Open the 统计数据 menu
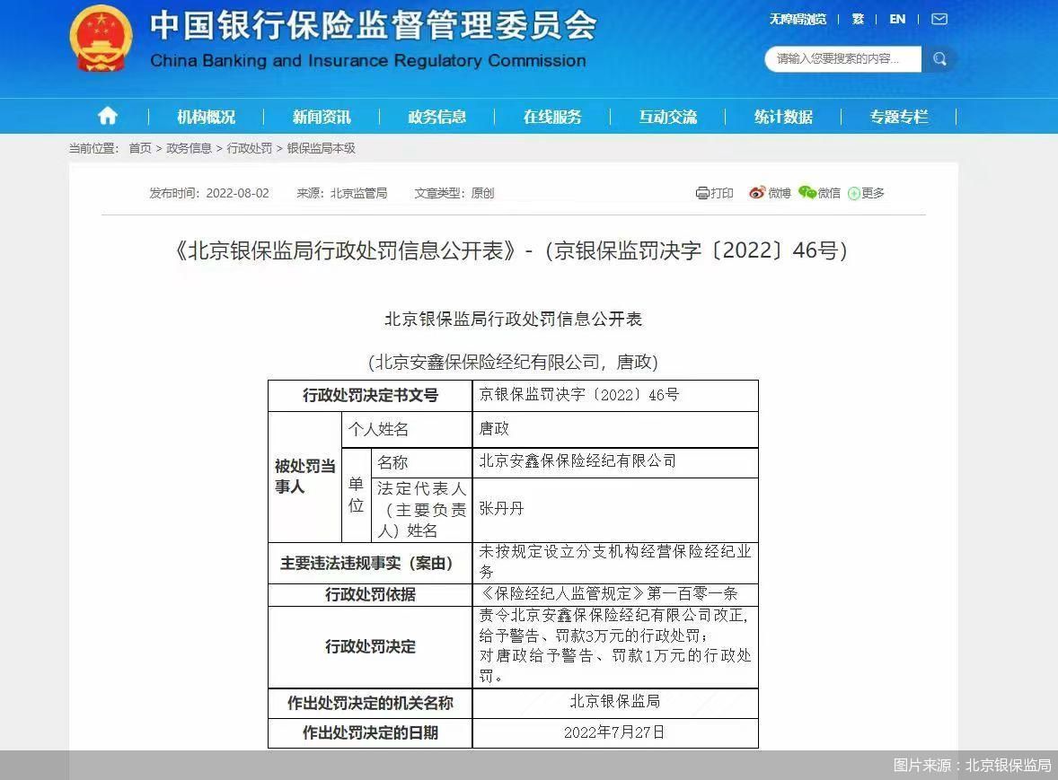 point(782,117)
